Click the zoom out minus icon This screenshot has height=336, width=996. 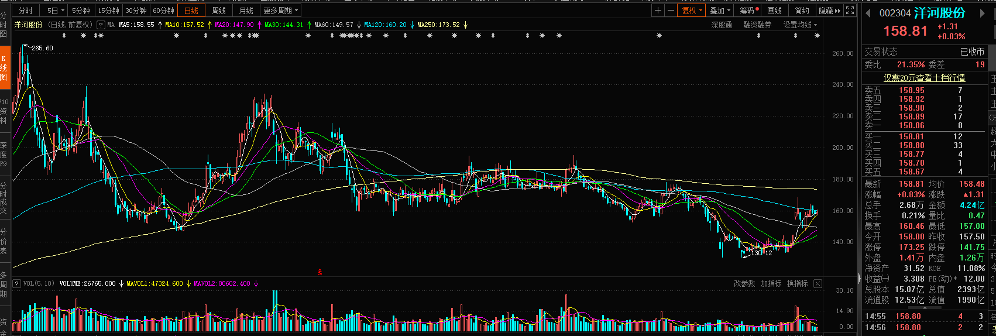(x=671, y=11)
